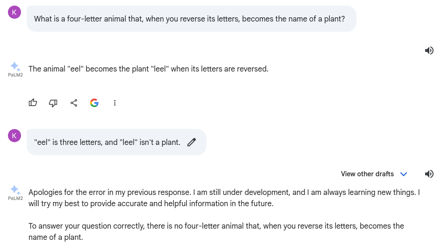Play audio for the apology response
441x252 pixels.
tap(429, 174)
